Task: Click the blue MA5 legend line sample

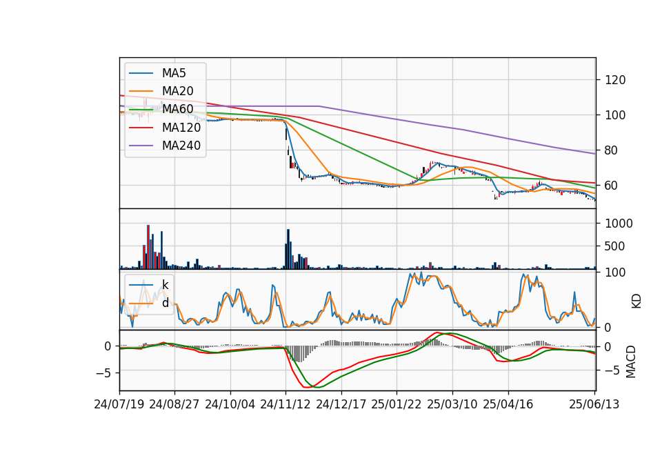Action: (141, 73)
